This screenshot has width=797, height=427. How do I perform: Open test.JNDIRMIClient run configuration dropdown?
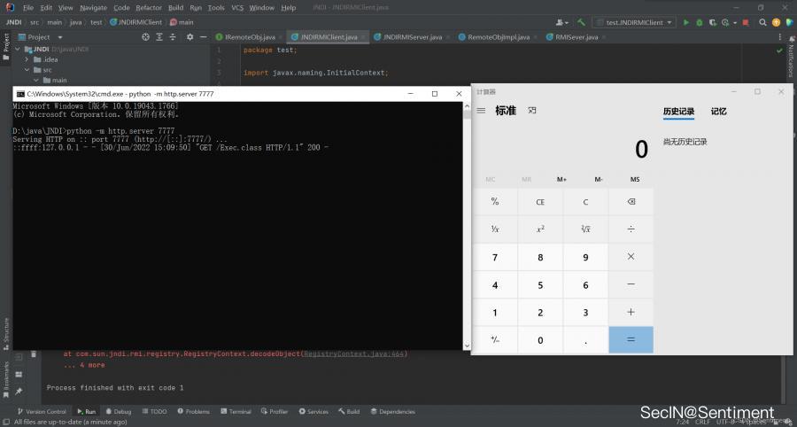pos(633,22)
